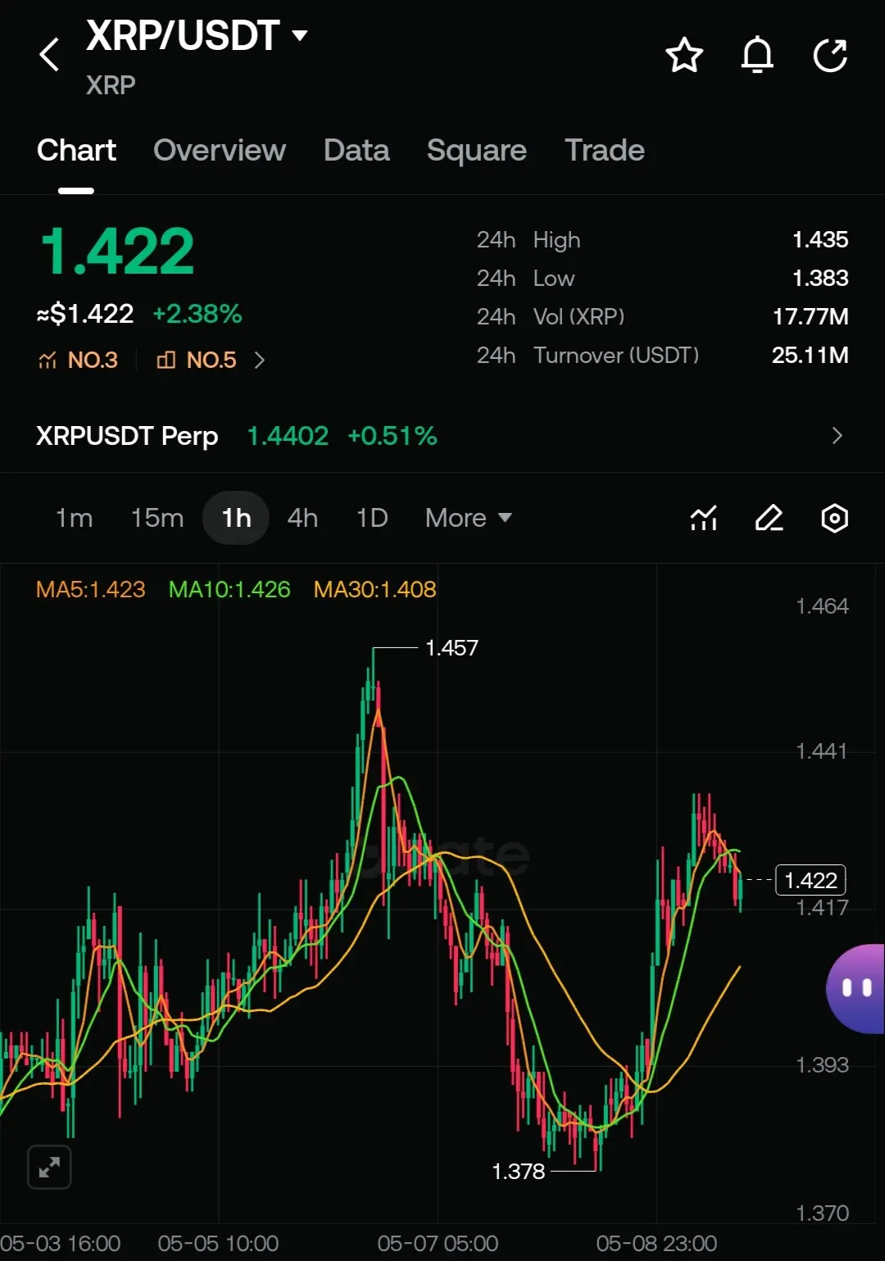Go back using the back arrow
The width and height of the screenshot is (885, 1261).
tap(49, 55)
